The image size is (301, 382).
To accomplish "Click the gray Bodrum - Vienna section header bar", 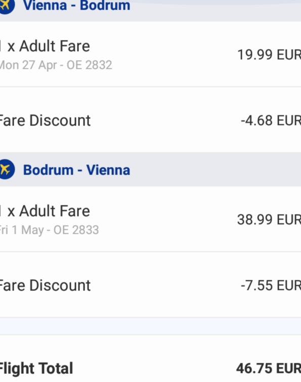I will 151,169.
